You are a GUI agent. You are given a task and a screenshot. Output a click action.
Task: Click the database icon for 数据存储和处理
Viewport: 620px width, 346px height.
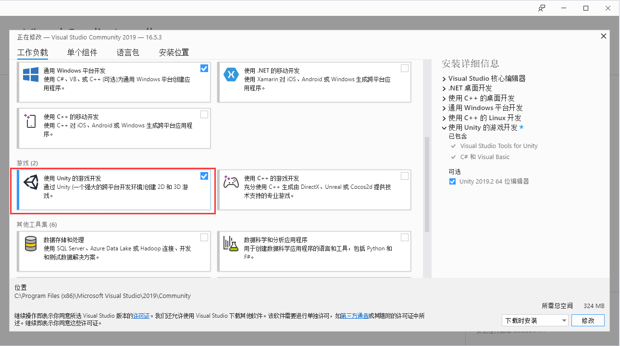(31, 244)
